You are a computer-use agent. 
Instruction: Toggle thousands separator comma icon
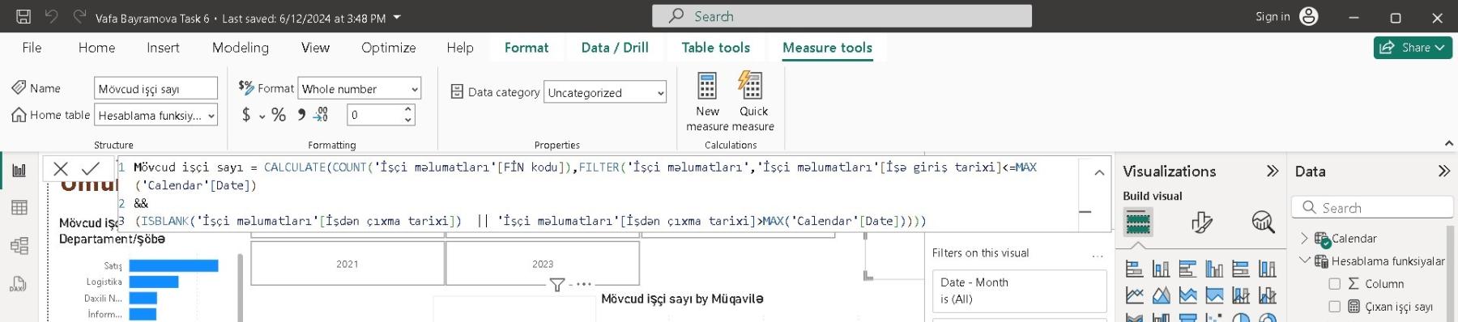coord(301,115)
